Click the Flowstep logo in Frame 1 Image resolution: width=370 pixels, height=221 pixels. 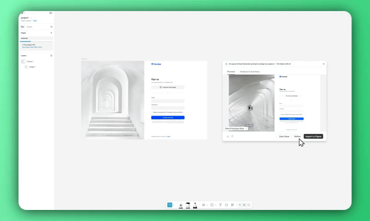coord(156,64)
